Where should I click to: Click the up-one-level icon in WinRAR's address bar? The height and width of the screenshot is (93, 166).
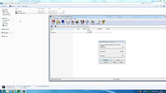(x=52, y=26)
